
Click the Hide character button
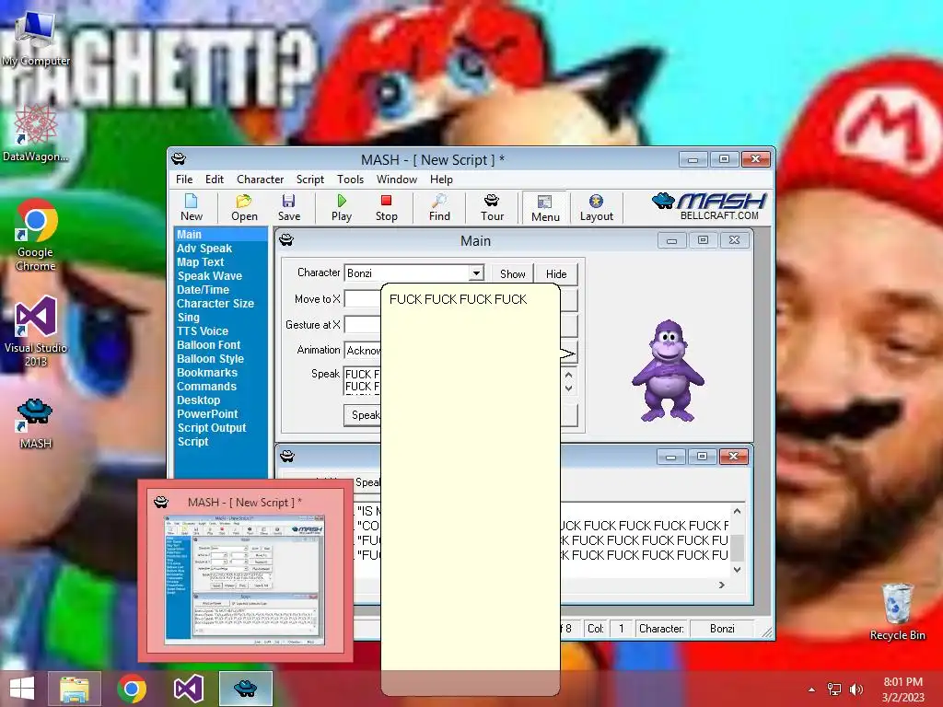(x=556, y=273)
